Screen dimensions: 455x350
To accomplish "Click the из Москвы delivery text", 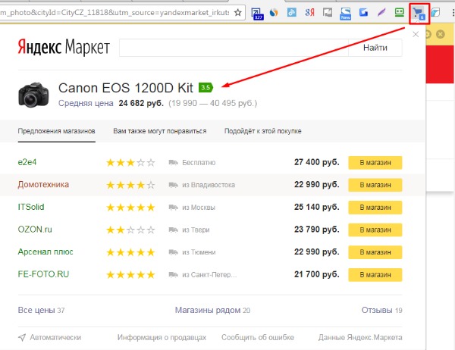I will click(199, 208).
